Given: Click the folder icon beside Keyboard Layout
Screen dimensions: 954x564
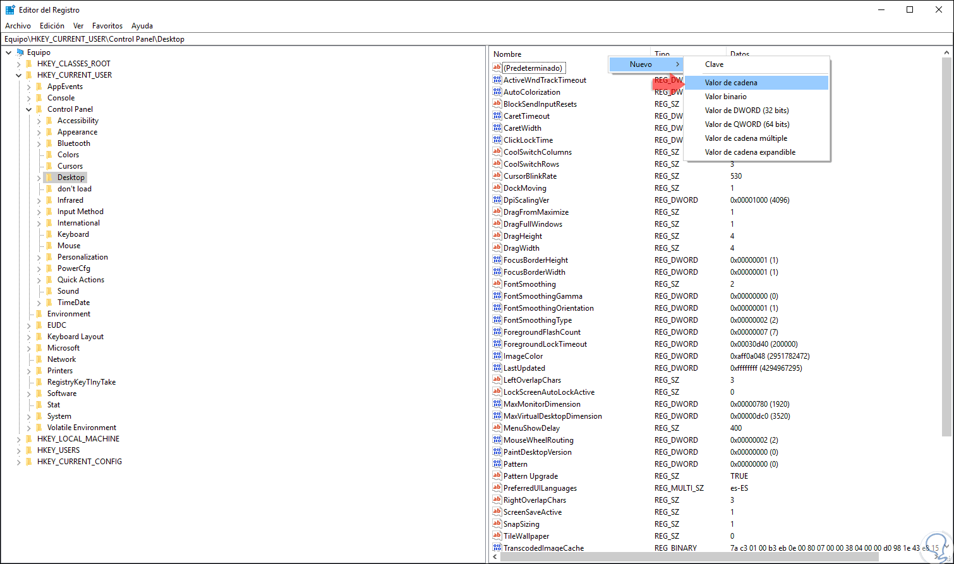Looking at the screenshot, I should [39, 337].
